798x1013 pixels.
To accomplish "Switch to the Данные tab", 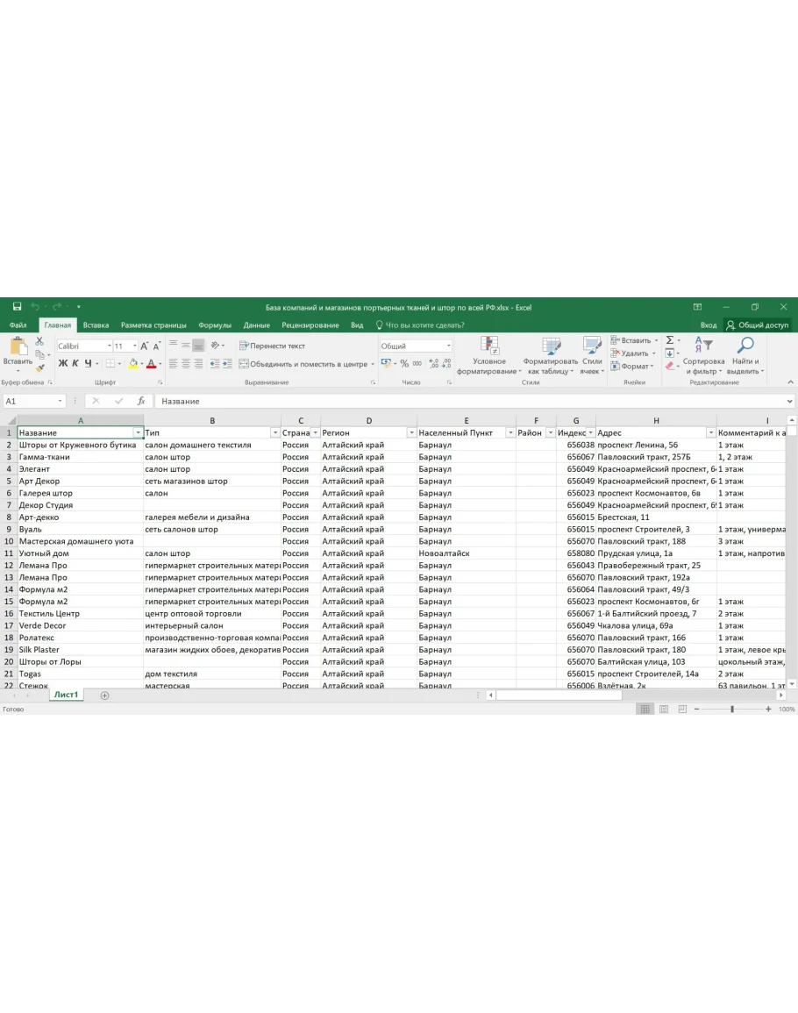I will pos(257,325).
